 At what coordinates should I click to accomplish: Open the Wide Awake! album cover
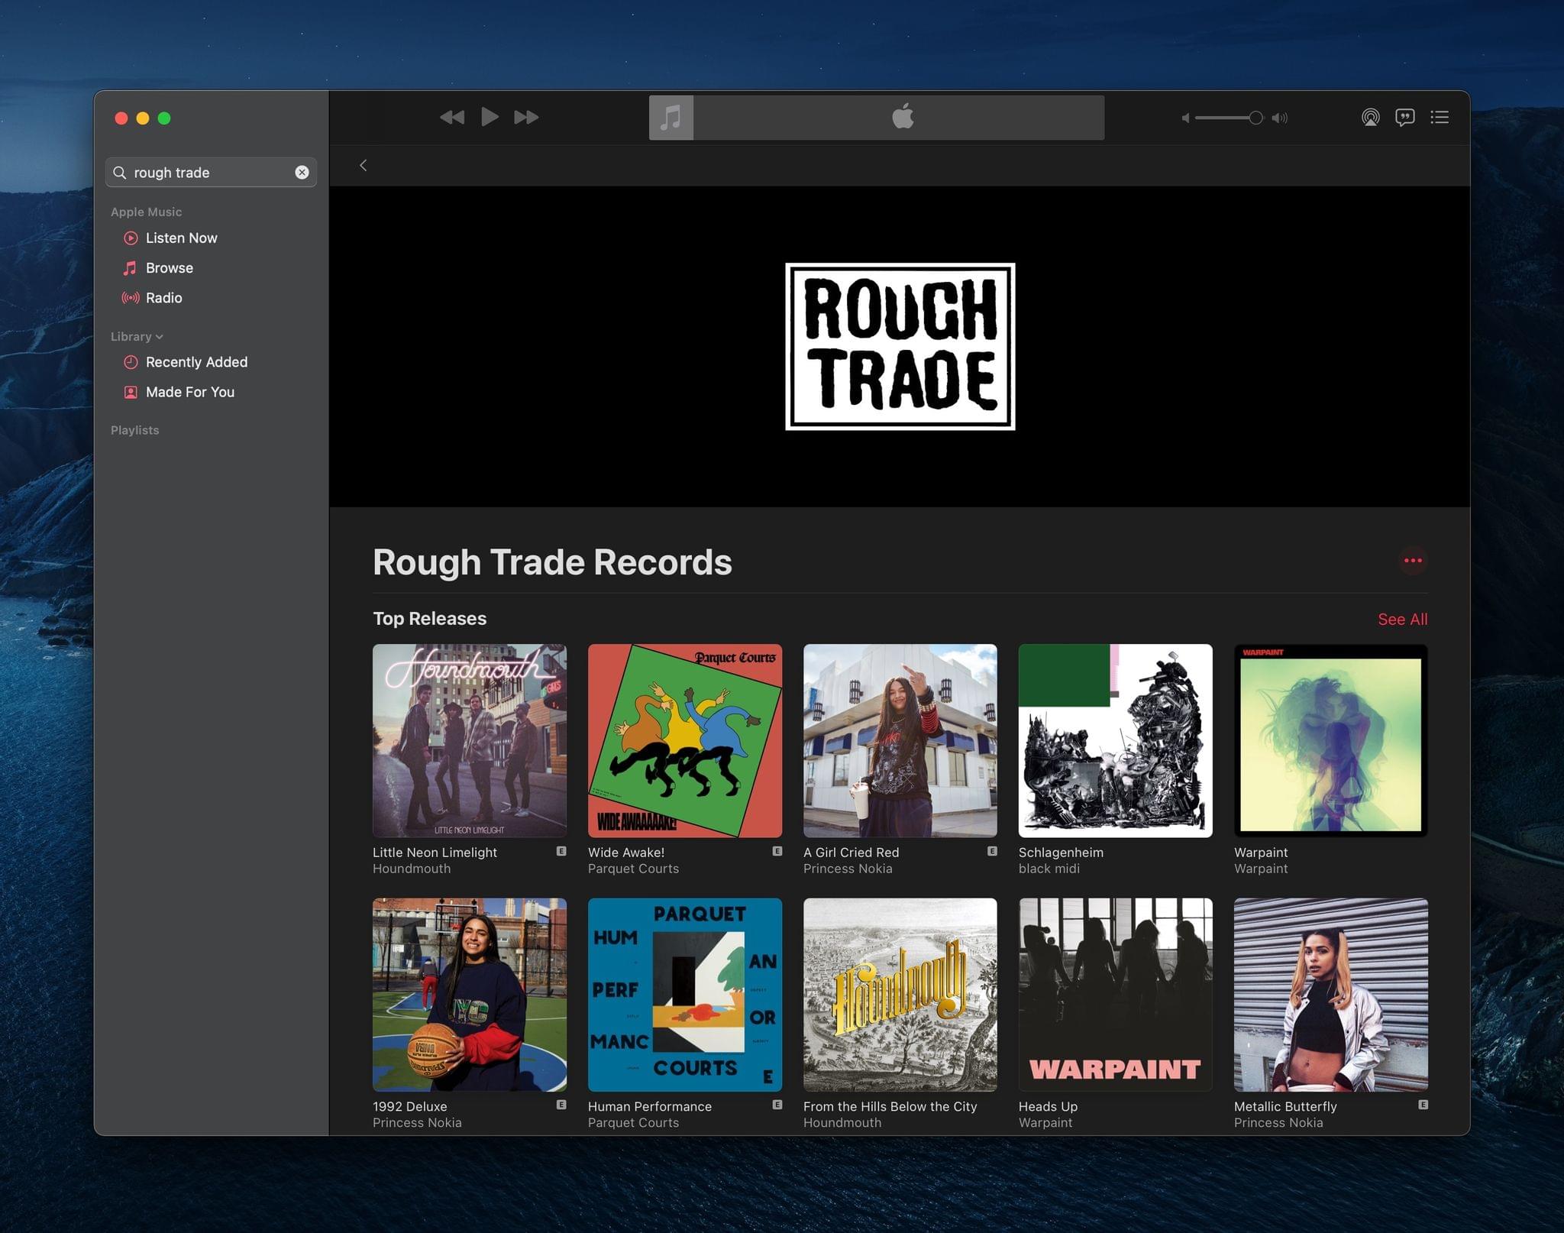click(x=685, y=740)
